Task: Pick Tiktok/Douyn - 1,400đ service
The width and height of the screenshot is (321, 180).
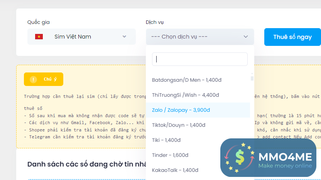Action: click(x=198, y=125)
